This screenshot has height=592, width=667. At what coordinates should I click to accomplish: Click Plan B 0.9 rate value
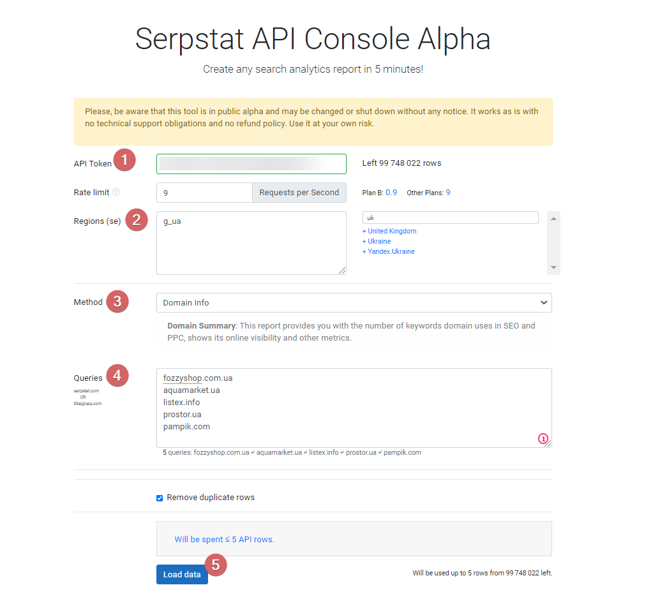pos(391,193)
